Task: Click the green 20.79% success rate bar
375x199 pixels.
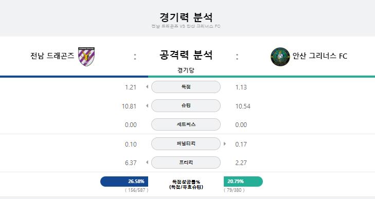Action: pos(243,182)
